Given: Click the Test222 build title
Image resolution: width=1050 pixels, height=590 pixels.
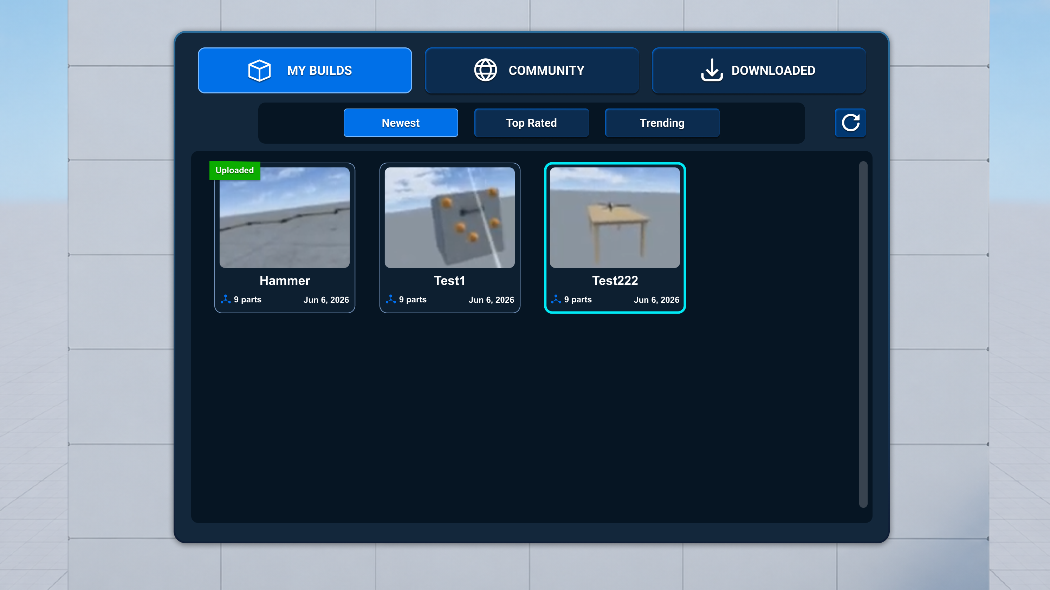Looking at the screenshot, I should [x=615, y=281].
